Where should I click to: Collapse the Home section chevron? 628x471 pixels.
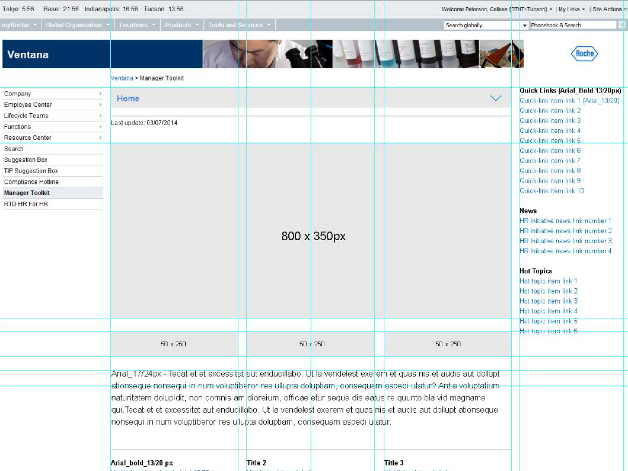tap(495, 98)
